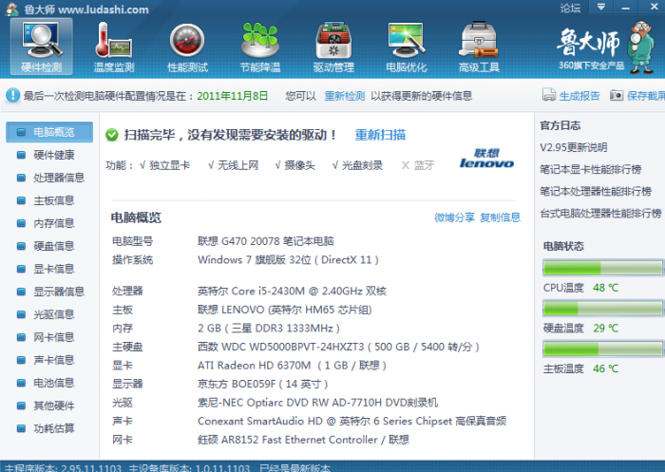Click the 重新扫描 rescan link
This screenshot has width=665, height=472.
[380, 135]
